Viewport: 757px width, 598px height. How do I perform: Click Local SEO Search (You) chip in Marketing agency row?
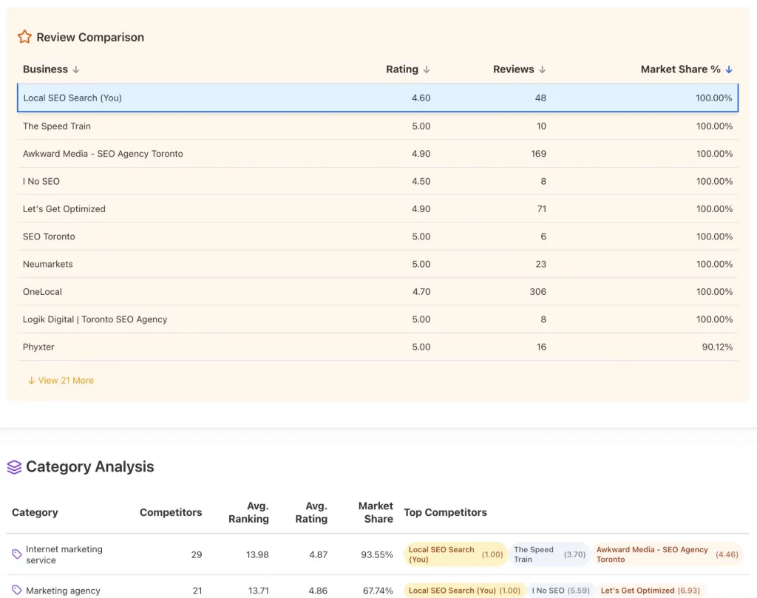pos(464,591)
